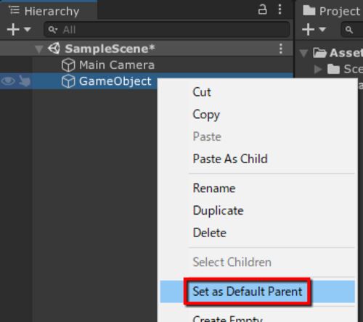Switch to the Project tab
The height and width of the screenshot is (322, 363).
pos(332,11)
